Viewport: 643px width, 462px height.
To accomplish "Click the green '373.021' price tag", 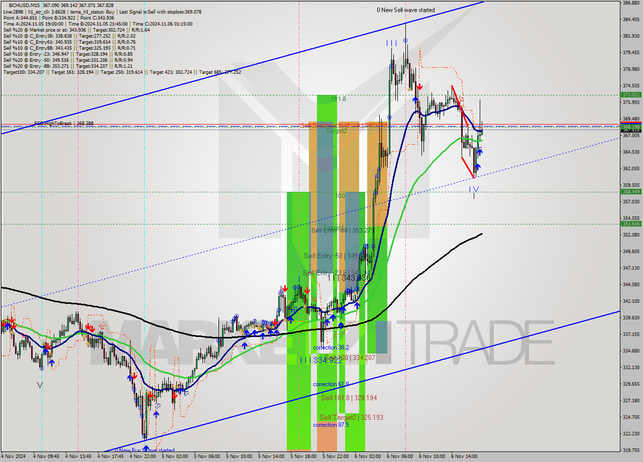I will point(631,94).
